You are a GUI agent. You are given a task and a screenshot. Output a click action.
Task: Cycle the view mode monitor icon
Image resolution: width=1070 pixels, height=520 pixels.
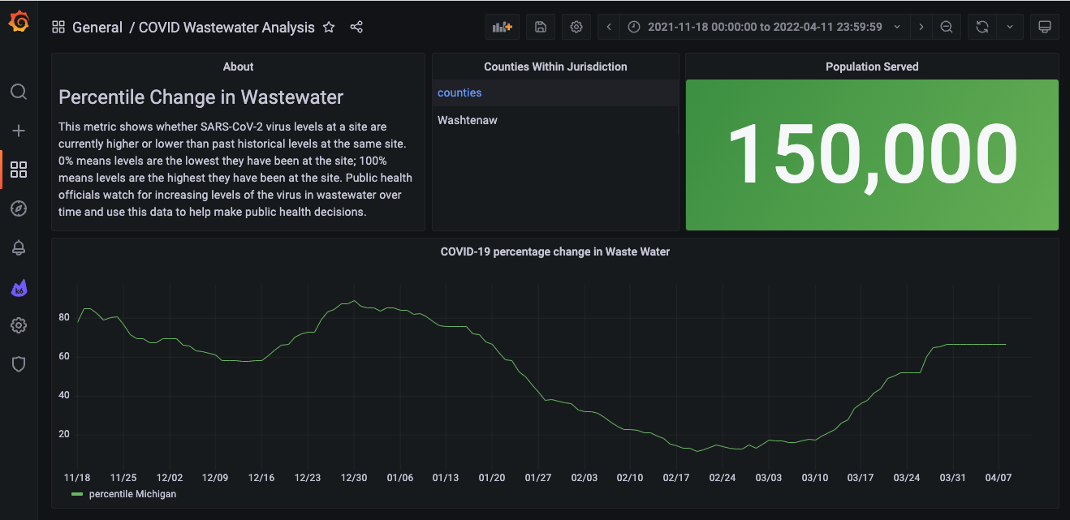[x=1045, y=27]
